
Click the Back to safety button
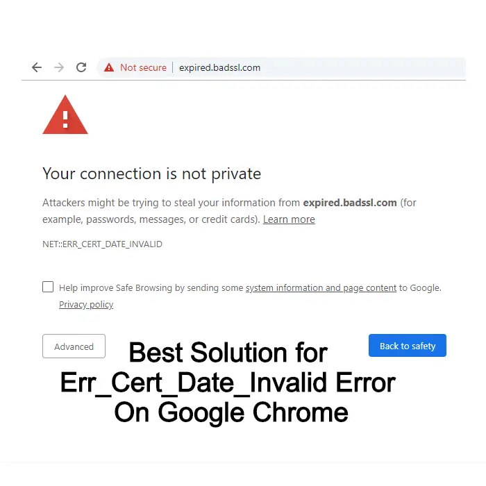click(x=408, y=346)
